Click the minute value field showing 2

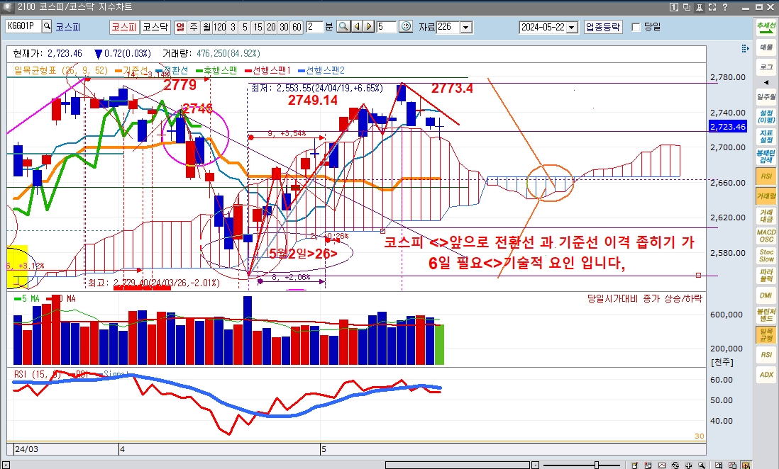314,27
